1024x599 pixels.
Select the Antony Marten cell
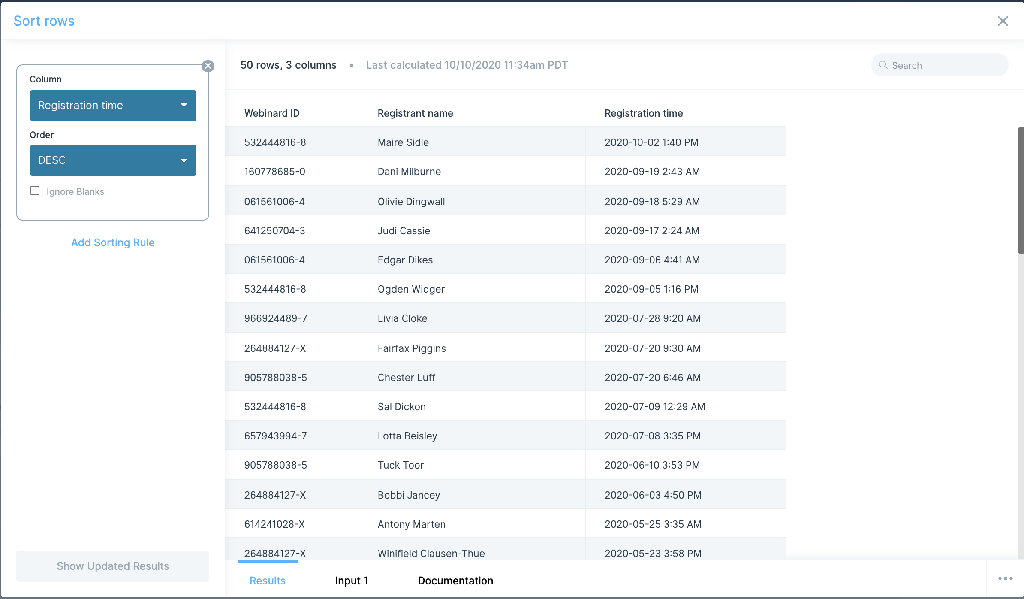coord(472,524)
